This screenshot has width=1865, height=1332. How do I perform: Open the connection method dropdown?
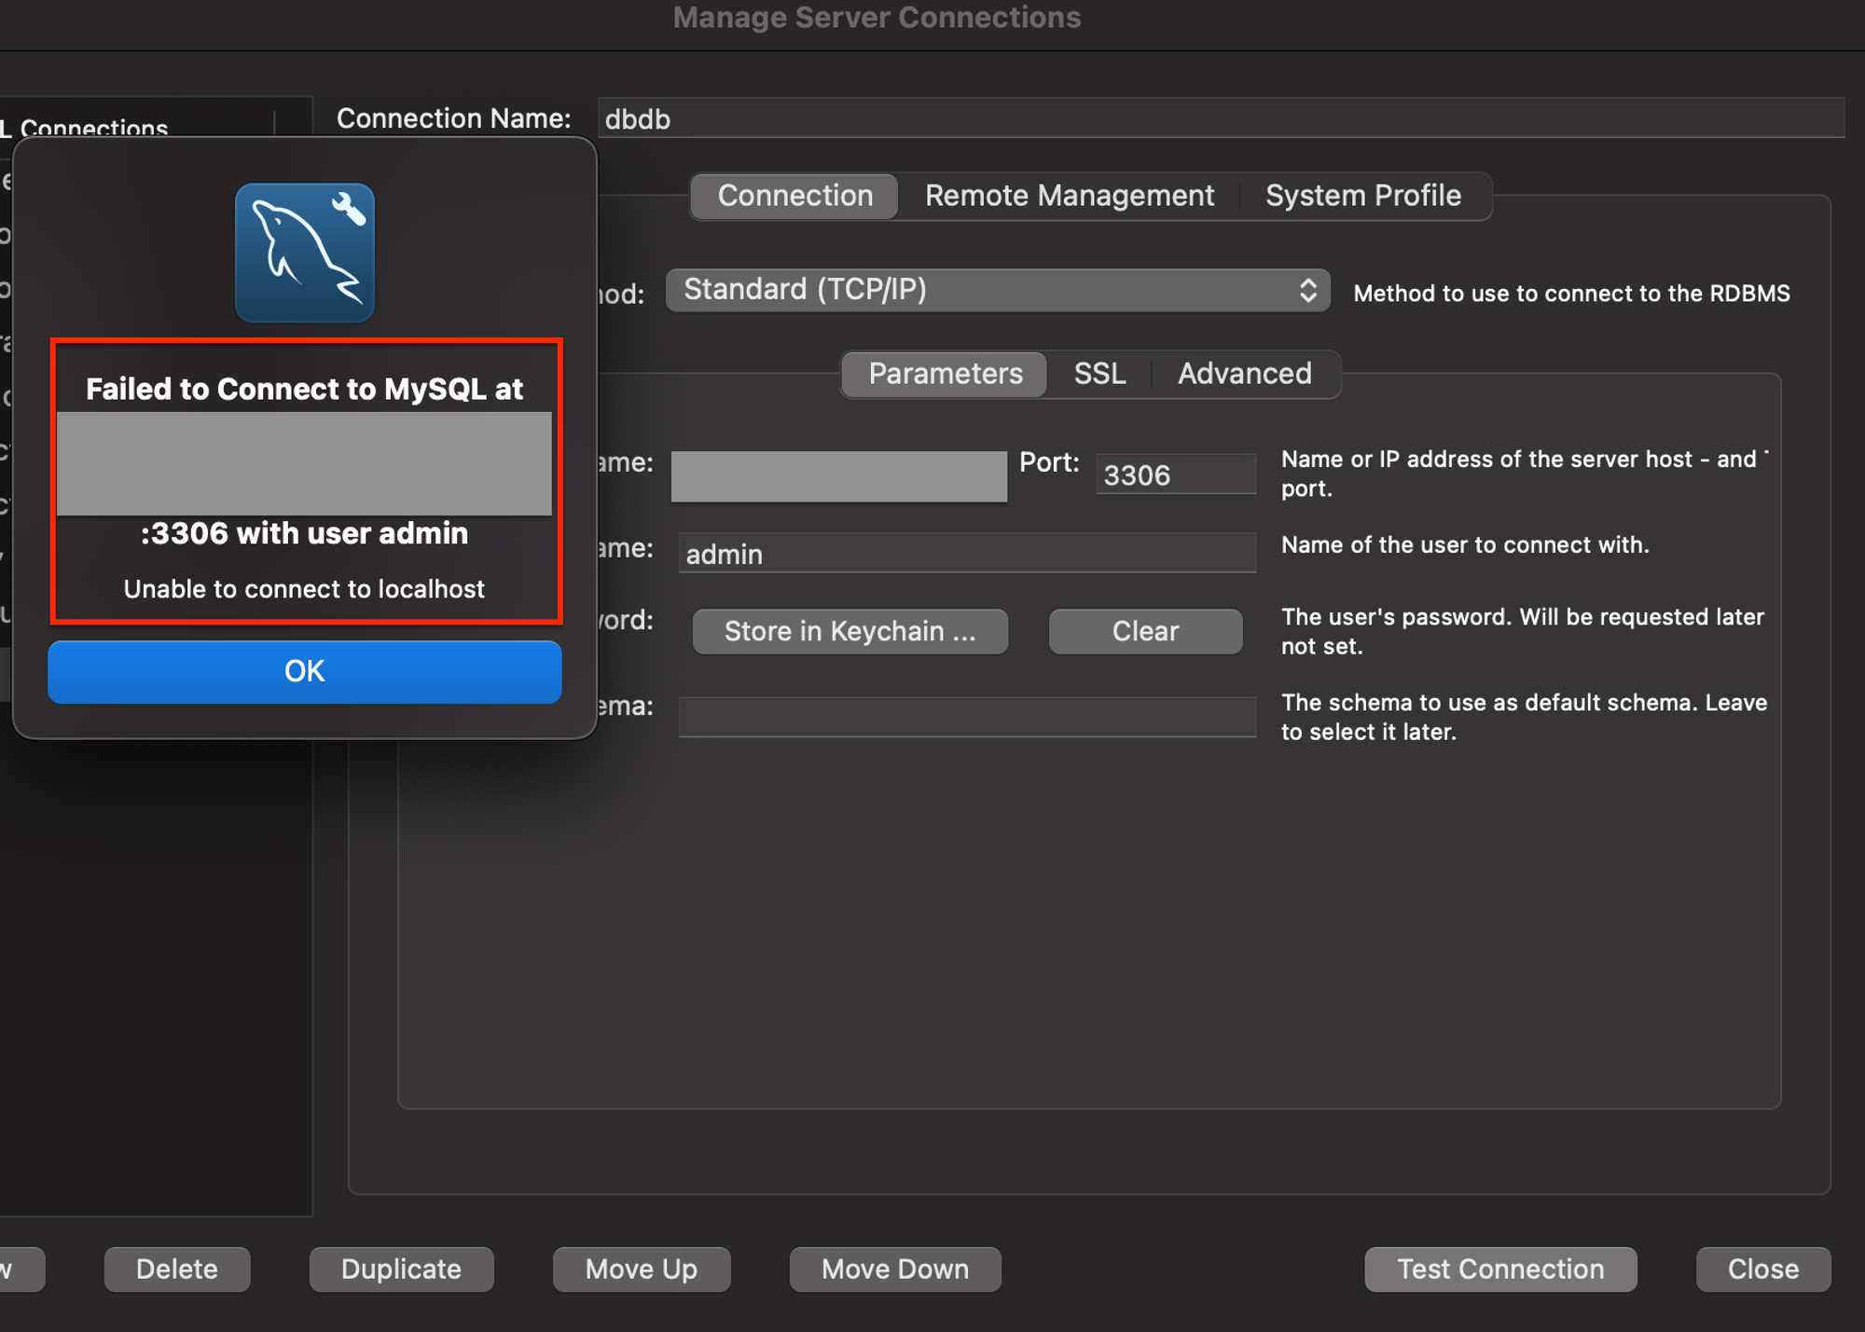pyautogui.click(x=996, y=290)
